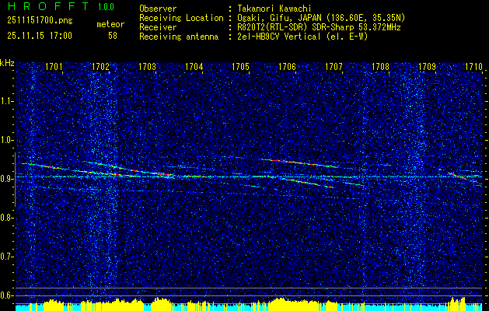Click the 1704 time marker
The width and height of the screenshot is (489, 311).
coord(194,66)
